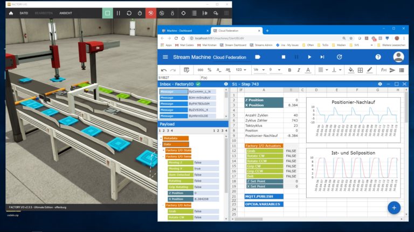Open Inbox FactoryIO settings gear
The width and height of the screenshot is (414, 232).
226,84
